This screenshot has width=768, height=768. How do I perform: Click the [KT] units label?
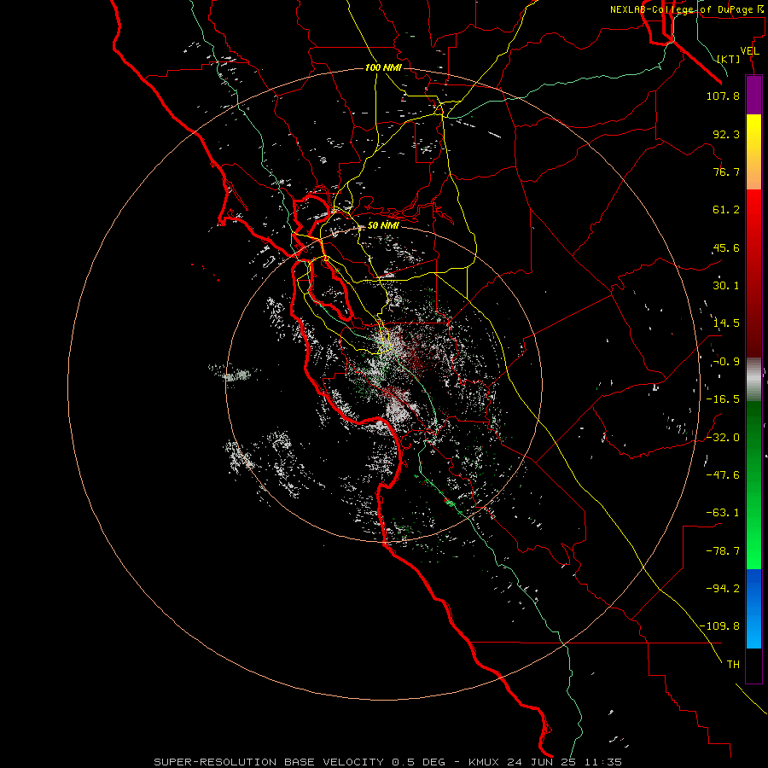point(729,59)
